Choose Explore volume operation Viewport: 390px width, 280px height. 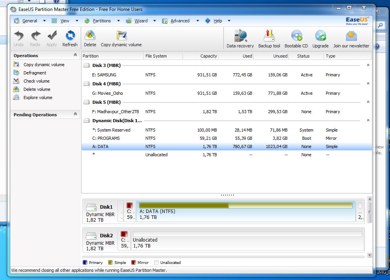pos(38,98)
